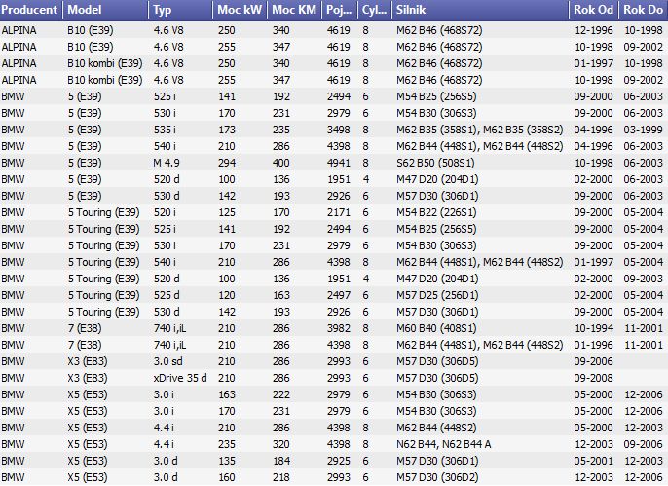Sort by the Moc KM column header
Screen dimensions: 668x486
[294, 10]
